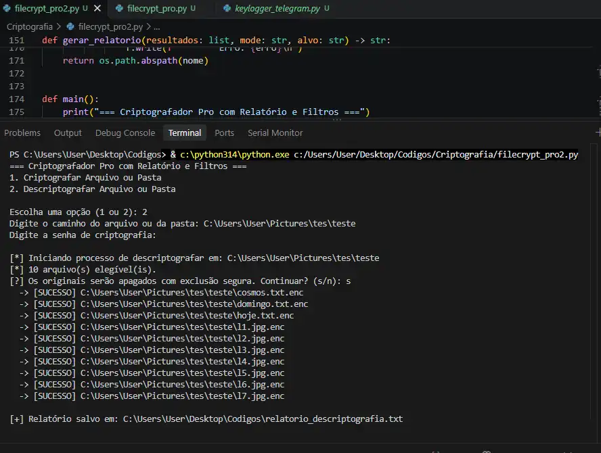Click the 'Escolha uma opção (1 ou 2)' line
Screen dimensions: 601x453
(79, 212)
